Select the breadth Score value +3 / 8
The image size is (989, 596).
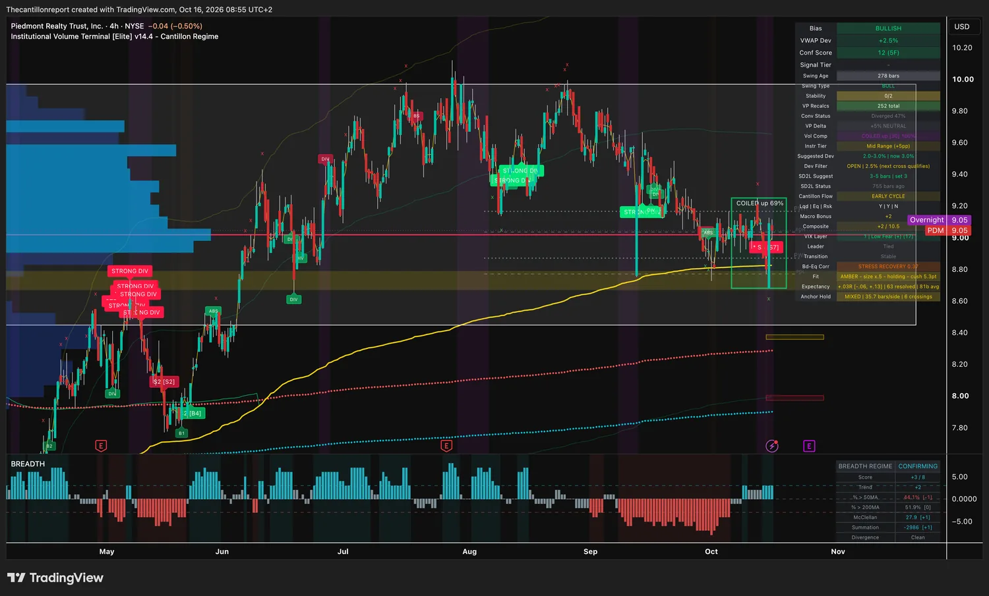point(918,477)
